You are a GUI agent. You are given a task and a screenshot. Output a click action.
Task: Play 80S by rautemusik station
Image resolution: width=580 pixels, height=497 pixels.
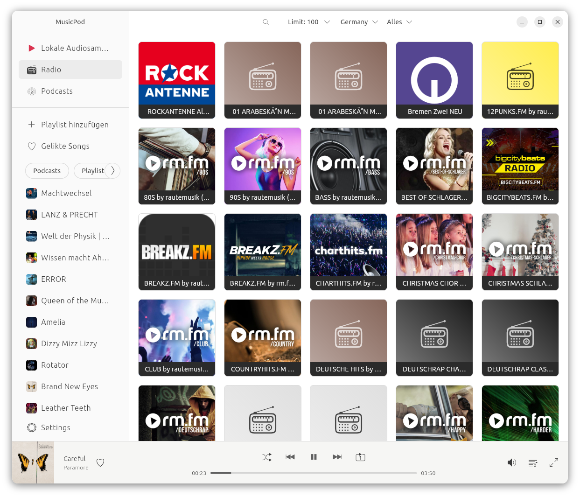[177, 166]
